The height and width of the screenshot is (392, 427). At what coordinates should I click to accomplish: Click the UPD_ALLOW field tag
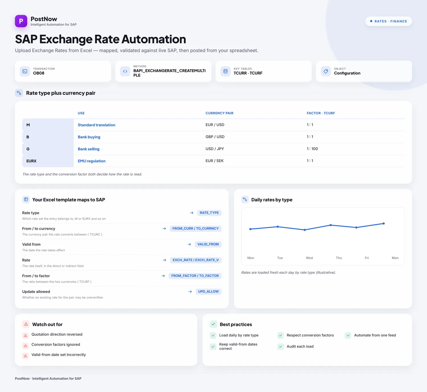tap(208, 291)
